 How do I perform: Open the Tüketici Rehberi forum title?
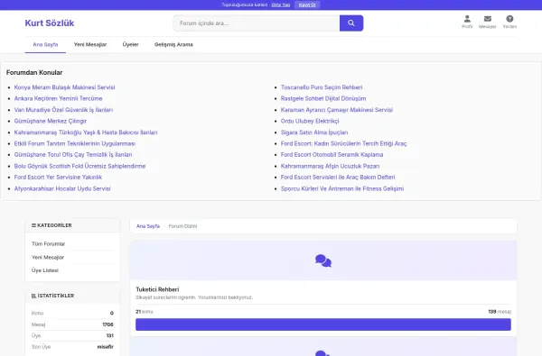pos(157,289)
